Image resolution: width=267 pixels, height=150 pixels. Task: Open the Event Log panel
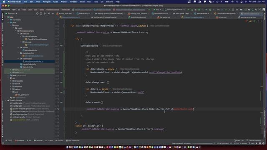click(239, 140)
